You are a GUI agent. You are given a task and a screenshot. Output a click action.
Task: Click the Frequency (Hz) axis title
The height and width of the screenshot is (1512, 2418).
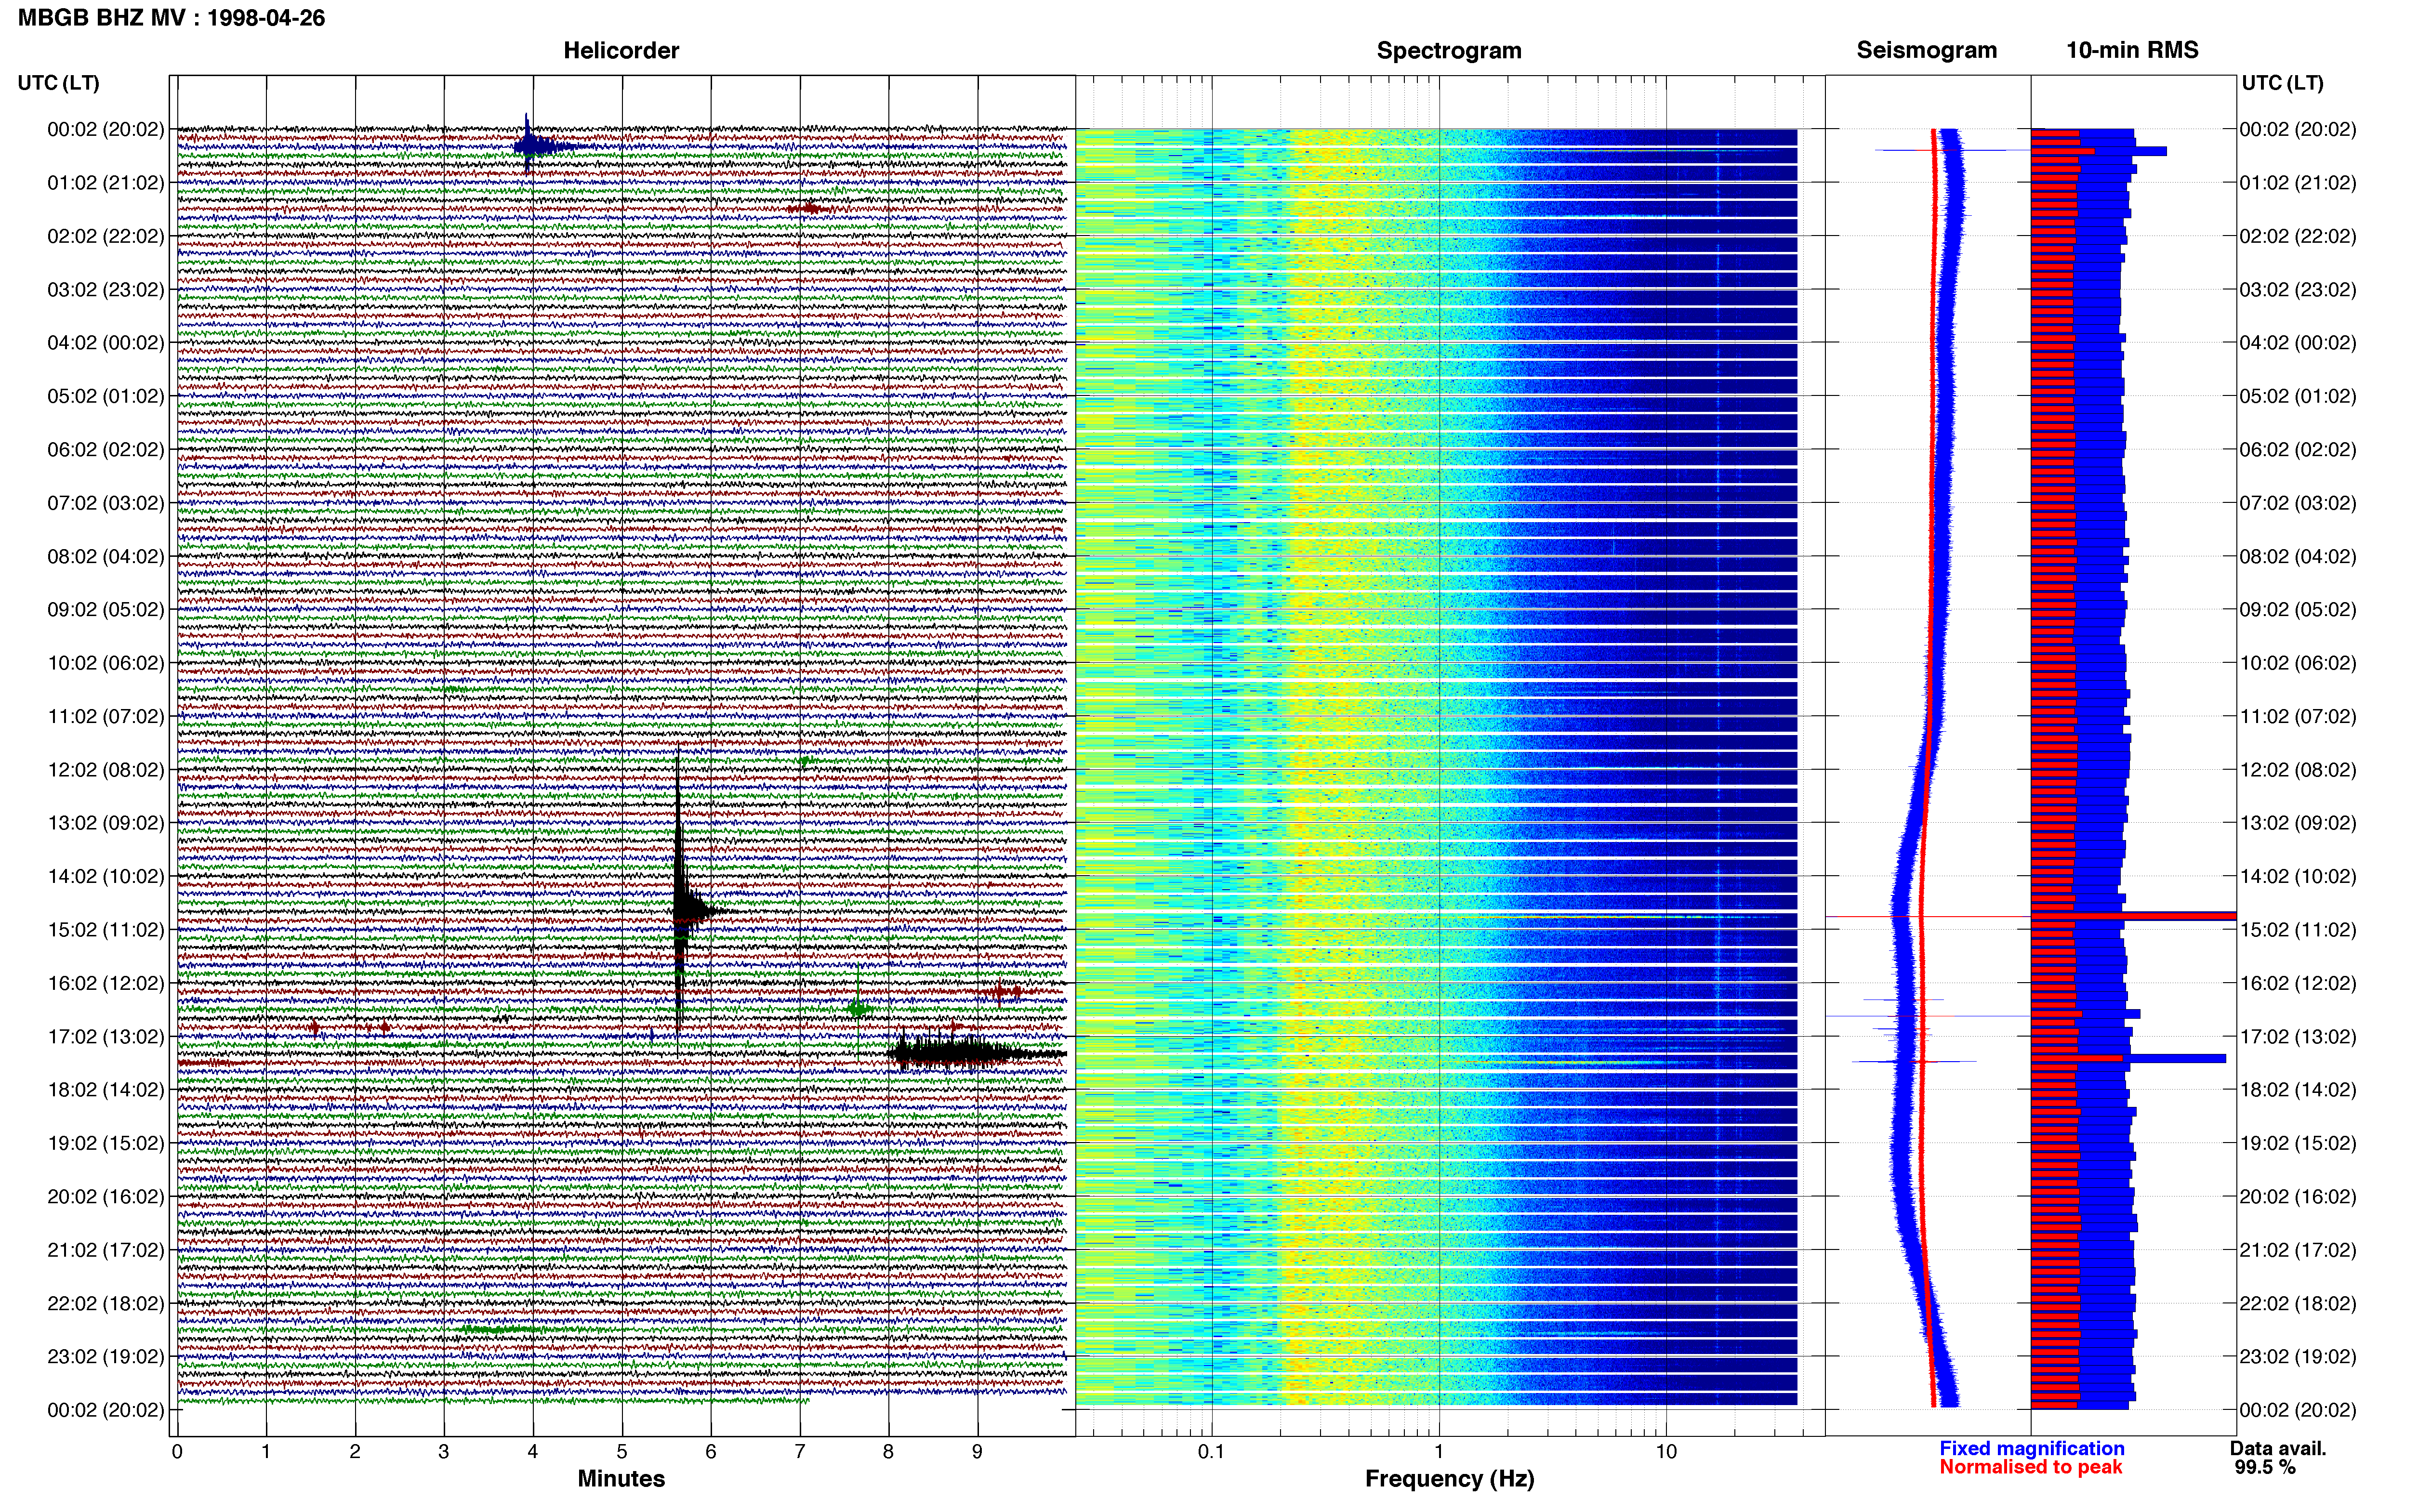coord(1449,1479)
